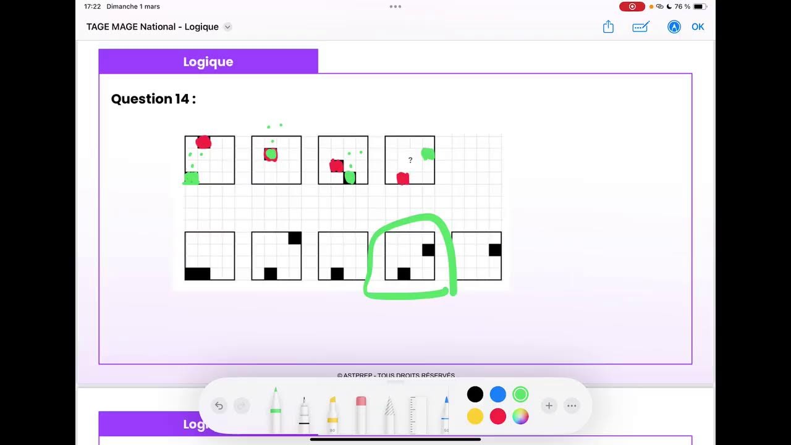Image resolution: width=791 pixels, height=445 pixels.
Task: Tap the home indicator bar at bottom
Action: click(x=395, y=439)
